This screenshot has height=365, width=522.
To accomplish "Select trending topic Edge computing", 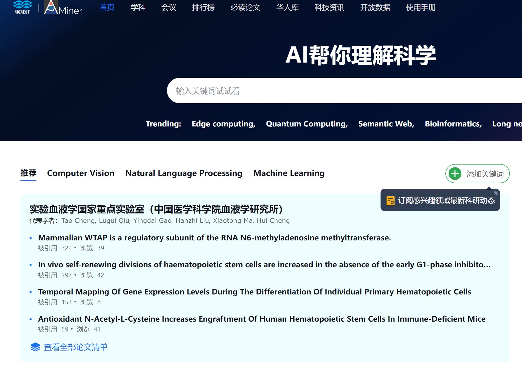I will [223, 124].
